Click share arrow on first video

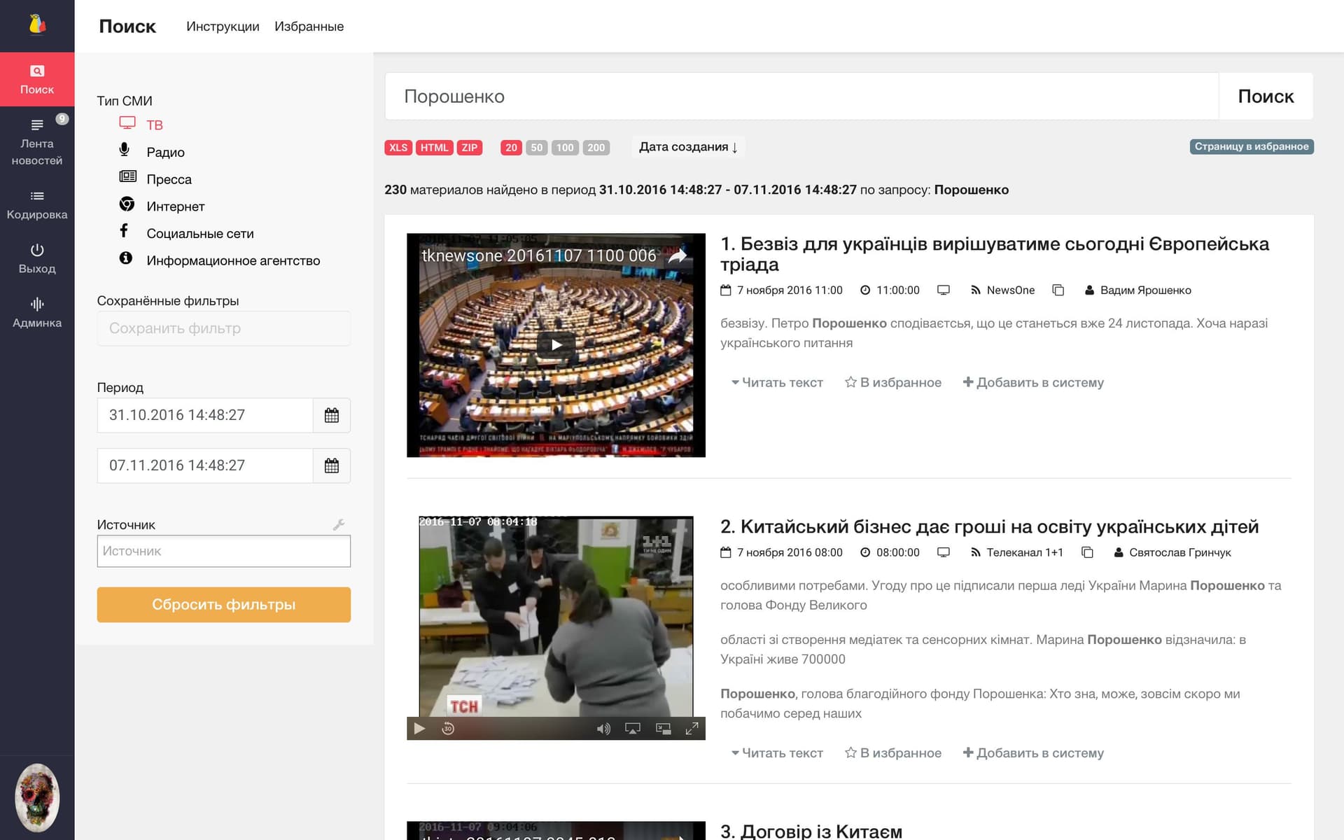[677, 256]
